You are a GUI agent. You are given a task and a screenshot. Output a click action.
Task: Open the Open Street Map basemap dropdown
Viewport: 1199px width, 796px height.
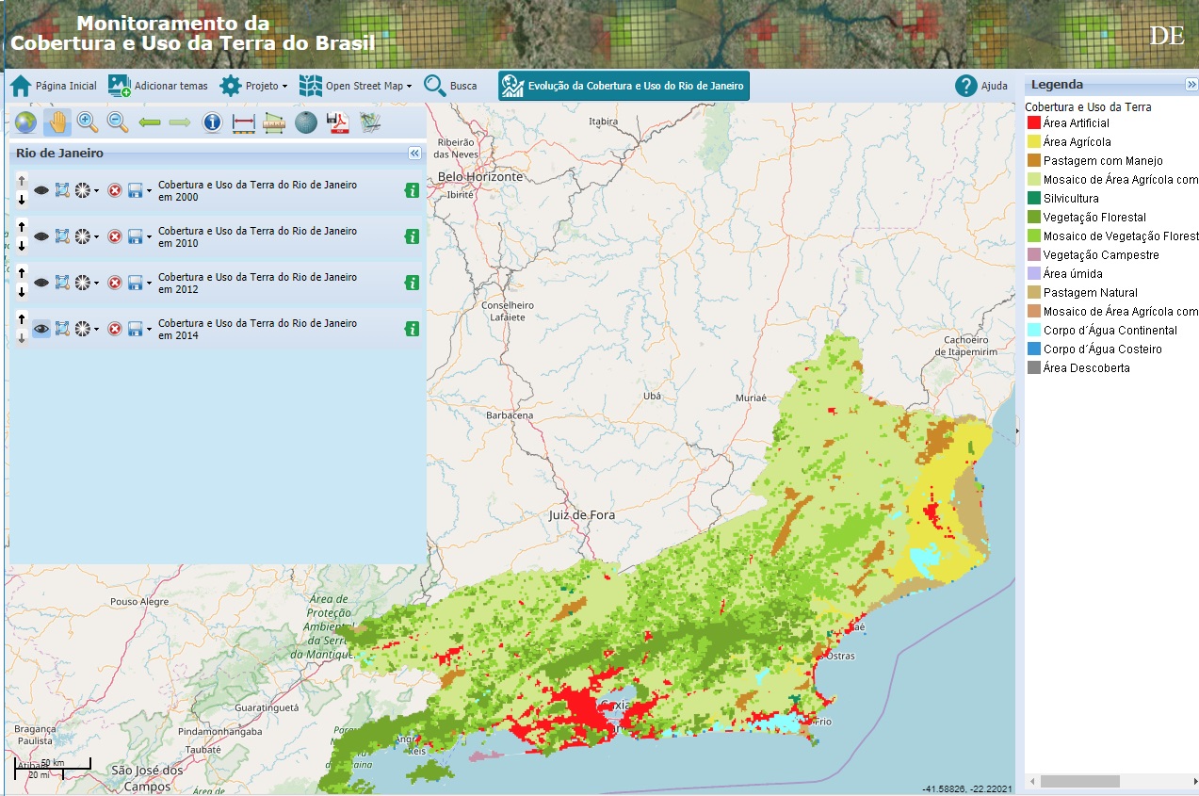tap(358, 85)
